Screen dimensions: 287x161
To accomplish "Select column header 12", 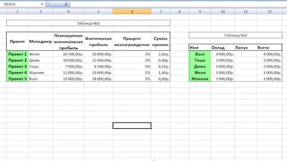I will (270, 12).
